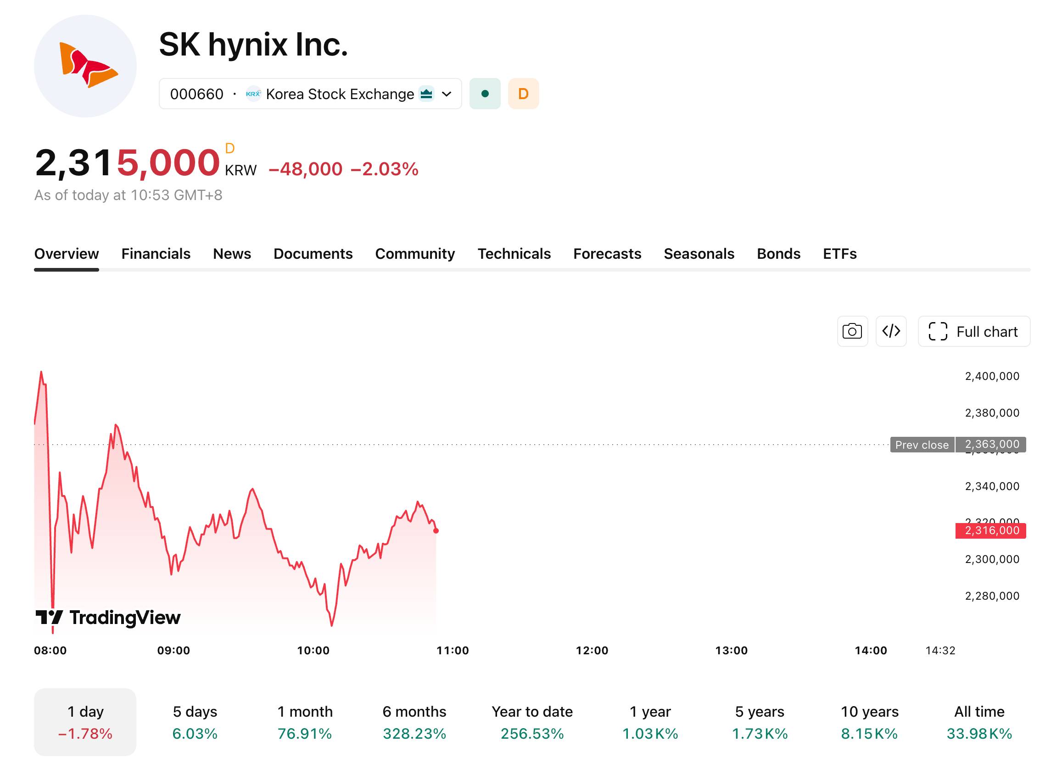Choose the 6 months range
Screen dimensions: 1051x769
click(x=414, y=722)
